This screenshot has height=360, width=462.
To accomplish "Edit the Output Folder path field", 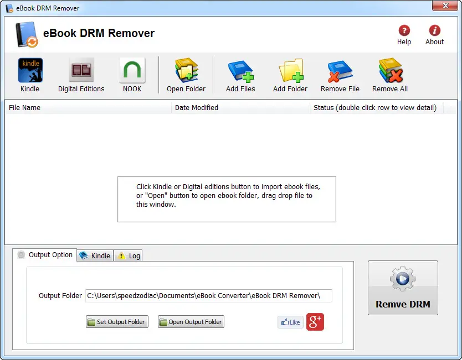I will point(209,296).
